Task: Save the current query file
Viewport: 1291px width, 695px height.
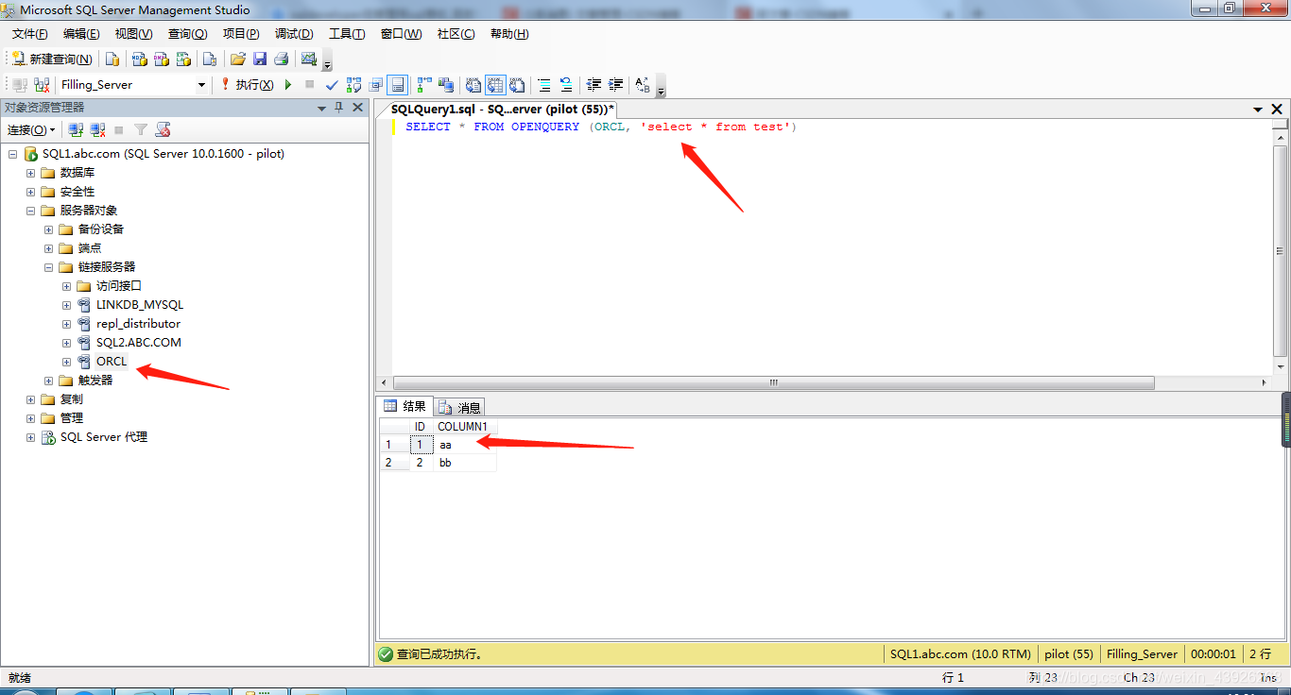Action: point(260,59)
